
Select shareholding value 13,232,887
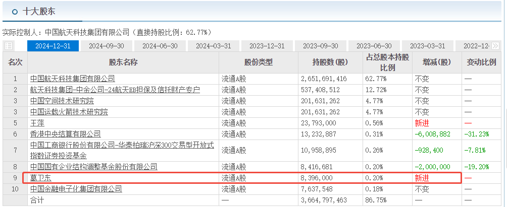318,134
